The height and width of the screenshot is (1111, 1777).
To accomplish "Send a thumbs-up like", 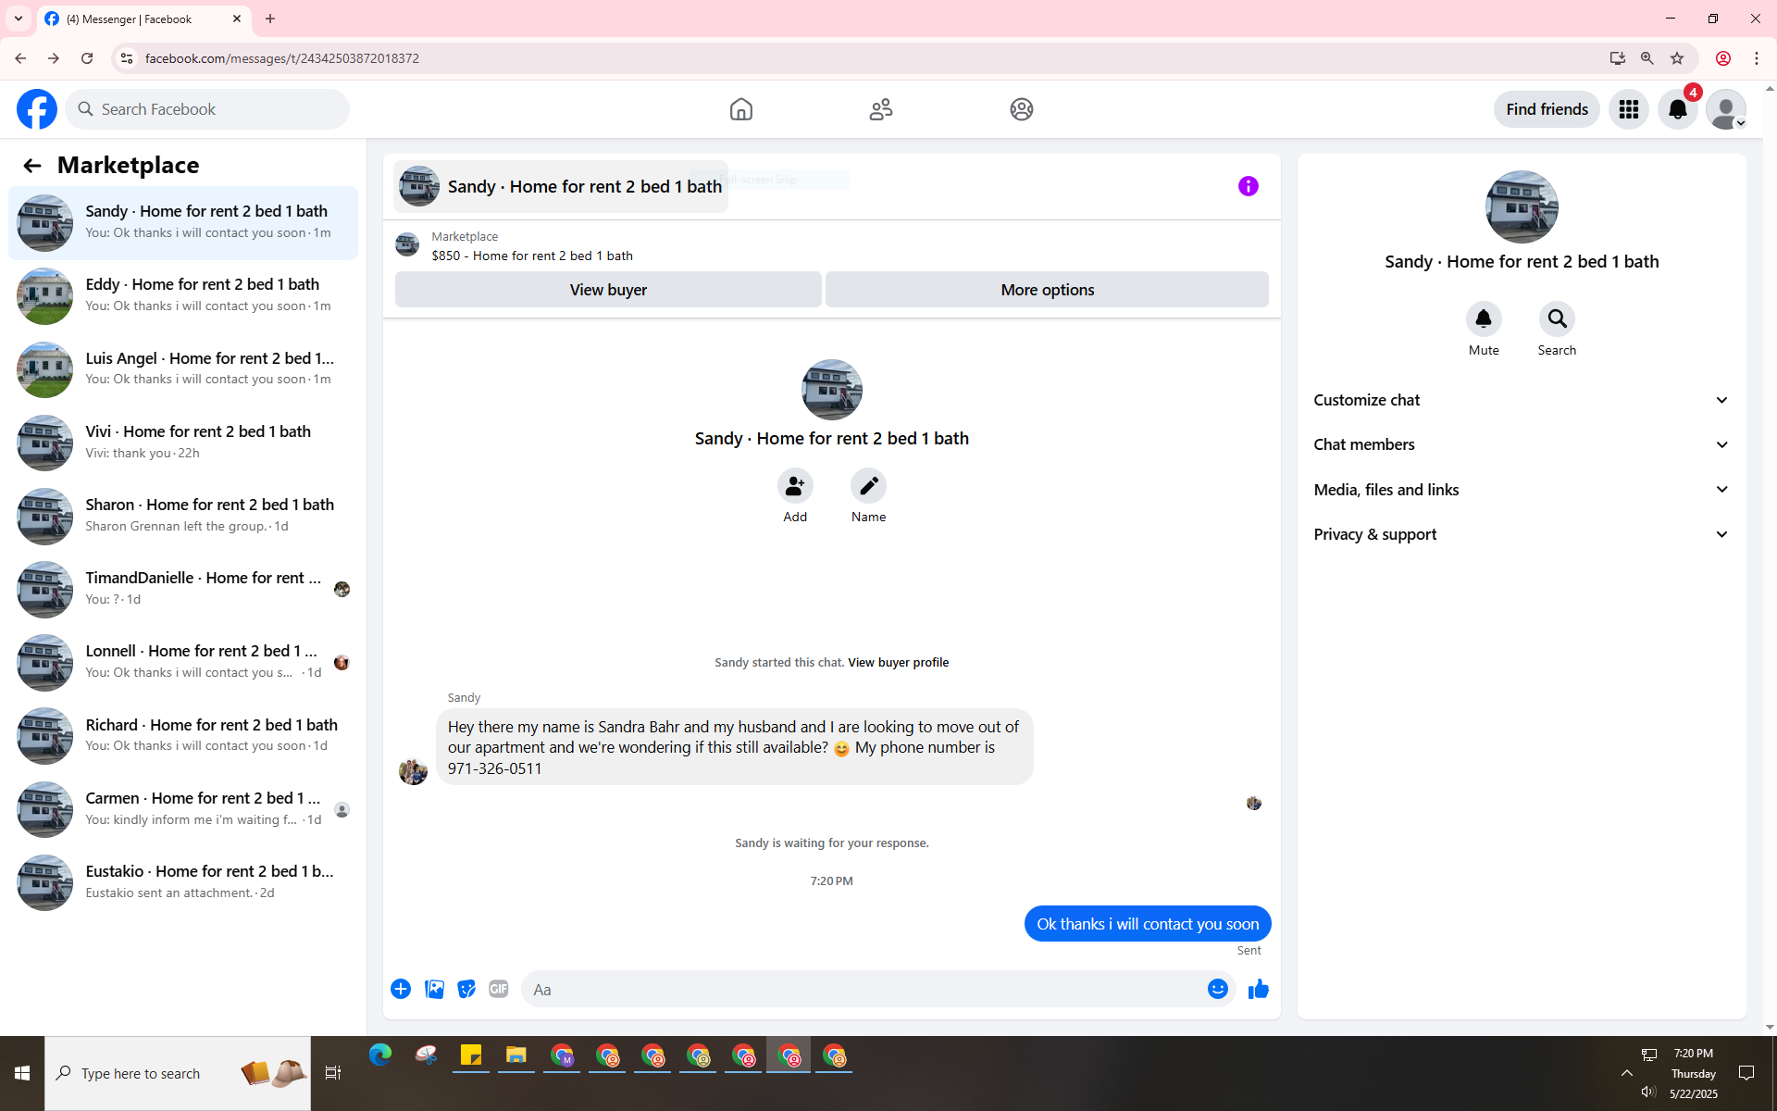I will pyautogui.click(x=1259, y=989).
